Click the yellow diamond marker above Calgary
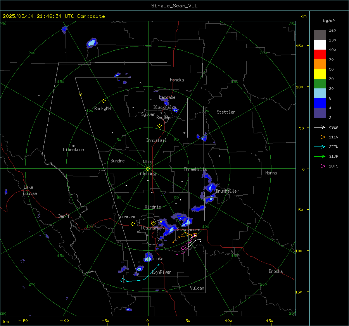The image size is (349, 326). [x=153, y=223]
